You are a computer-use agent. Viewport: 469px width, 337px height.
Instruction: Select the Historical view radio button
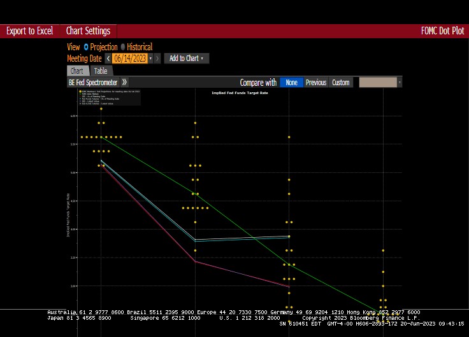click(x=123, y=47)
